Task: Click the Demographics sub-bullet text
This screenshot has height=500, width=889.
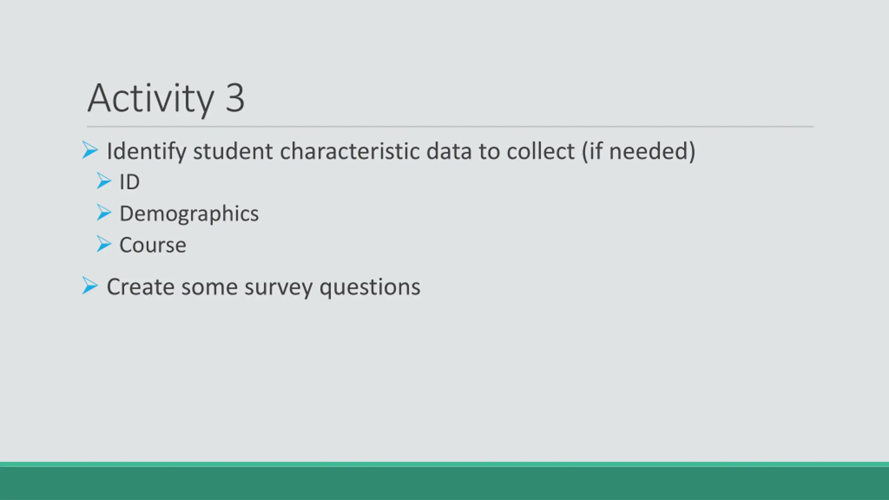Action: click(189, 214)
